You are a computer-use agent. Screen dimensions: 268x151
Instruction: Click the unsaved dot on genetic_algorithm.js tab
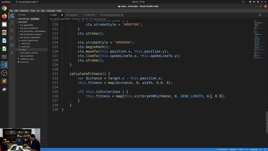click(x=122, y=15)
